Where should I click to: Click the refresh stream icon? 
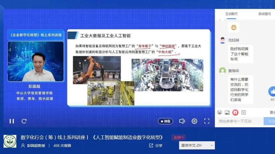click(24, 121)
